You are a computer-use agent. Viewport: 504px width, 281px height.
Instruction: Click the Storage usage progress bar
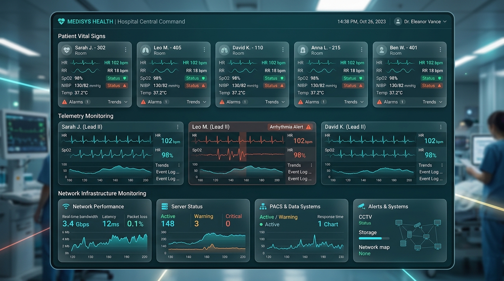pyautogui.click(x=374, y=238)
